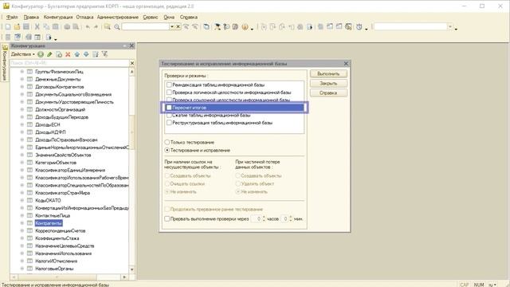Click the green pencil Edit icon
Screen dimensions: 510x287
coord(49,54)
